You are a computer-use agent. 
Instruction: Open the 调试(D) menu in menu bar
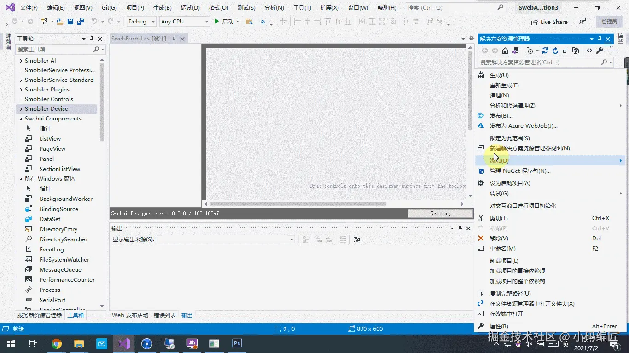190,8
